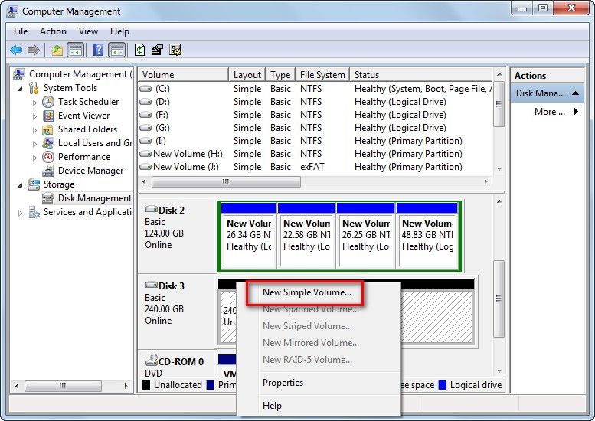Click the drive icon beside (C:) volume

pyautogui.click(x=145, y=89)
